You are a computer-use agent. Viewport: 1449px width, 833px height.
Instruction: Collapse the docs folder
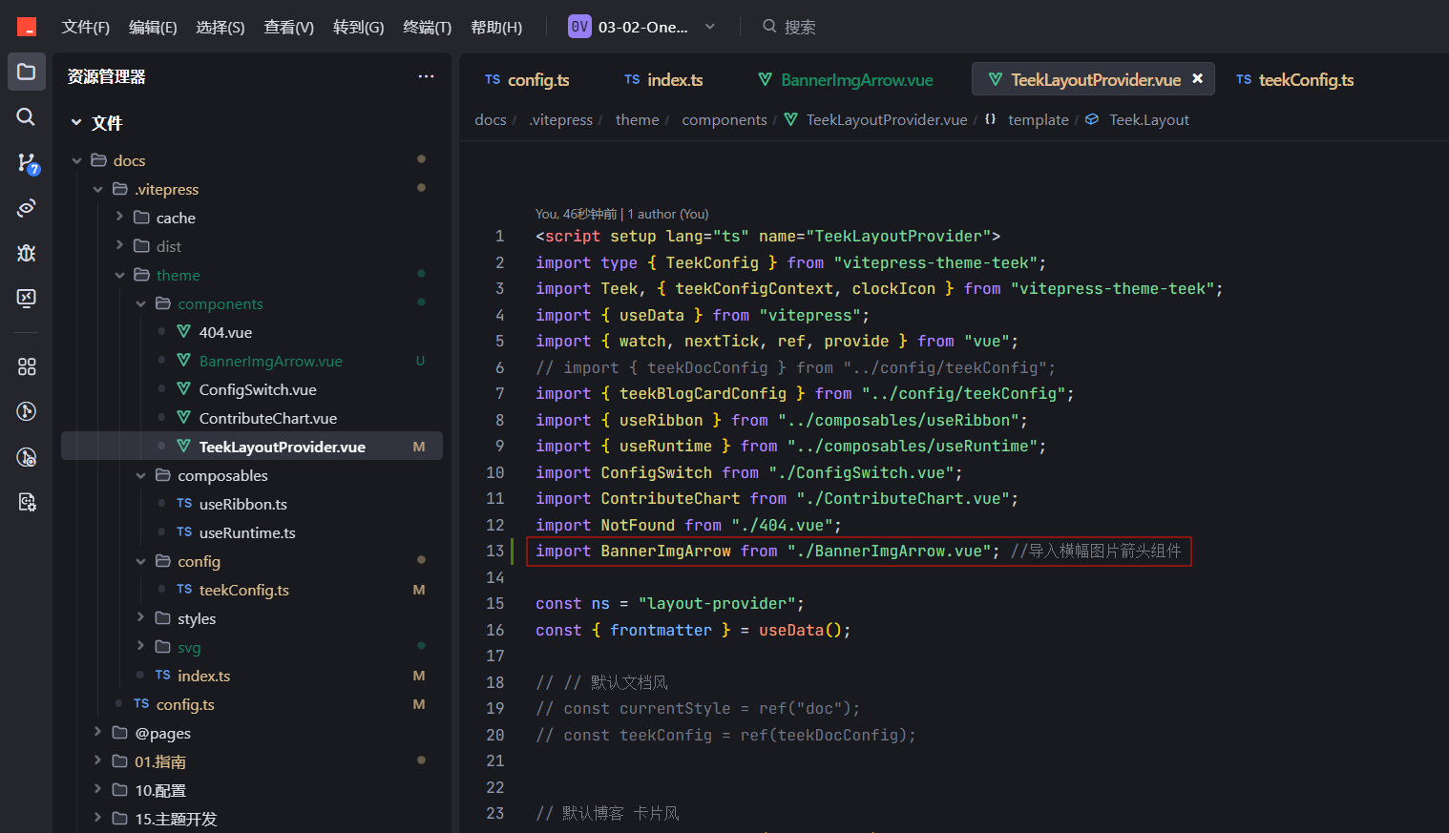(x=76, y=160)
